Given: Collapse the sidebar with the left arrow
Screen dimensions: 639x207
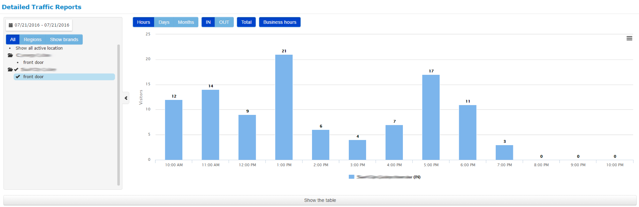Looking at the screenshot, I should [x=126, y=98].
